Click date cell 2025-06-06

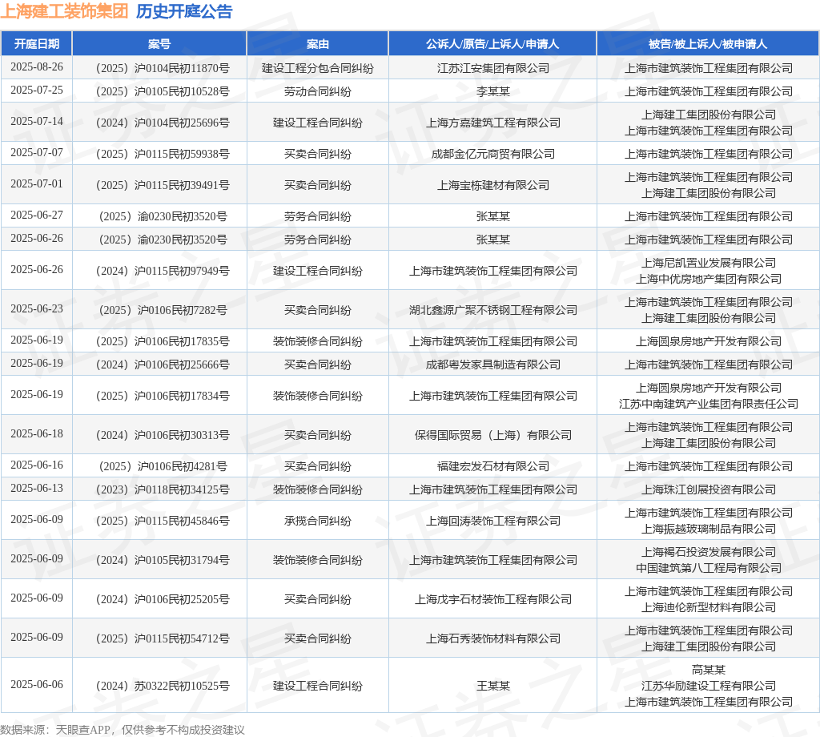[37, 685]
